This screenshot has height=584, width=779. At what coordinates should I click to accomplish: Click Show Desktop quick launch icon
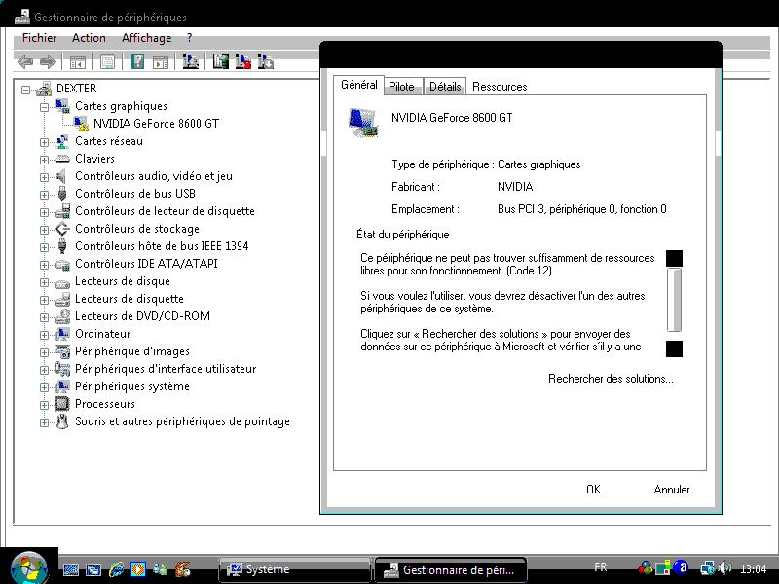pyautogui.click(x=71, y=569)
